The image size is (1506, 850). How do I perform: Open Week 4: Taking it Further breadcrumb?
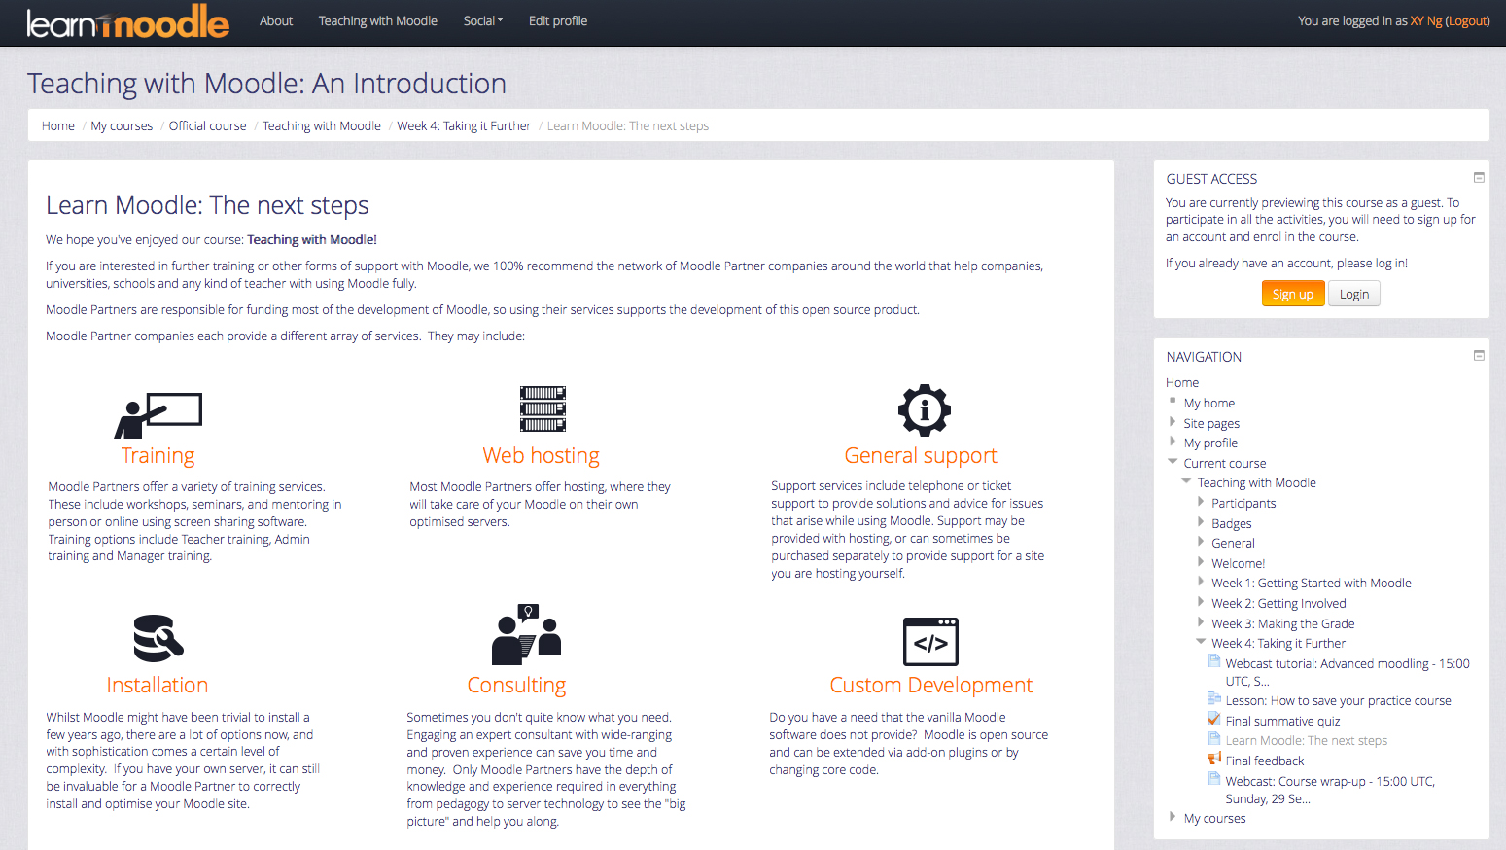[464, 125]
